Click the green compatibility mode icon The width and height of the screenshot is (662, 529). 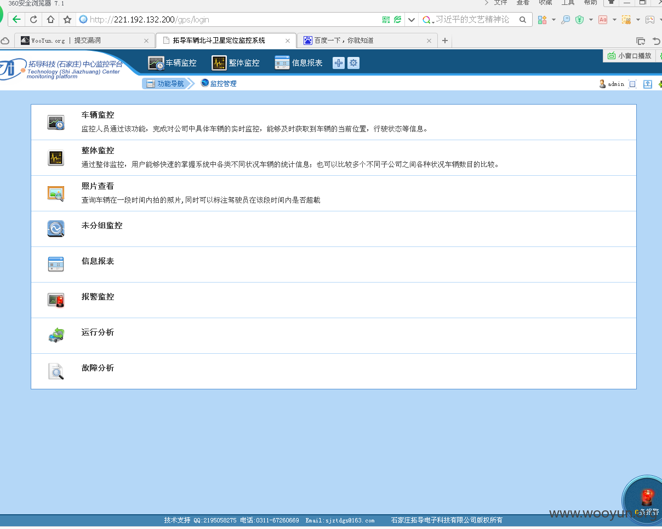398,20
